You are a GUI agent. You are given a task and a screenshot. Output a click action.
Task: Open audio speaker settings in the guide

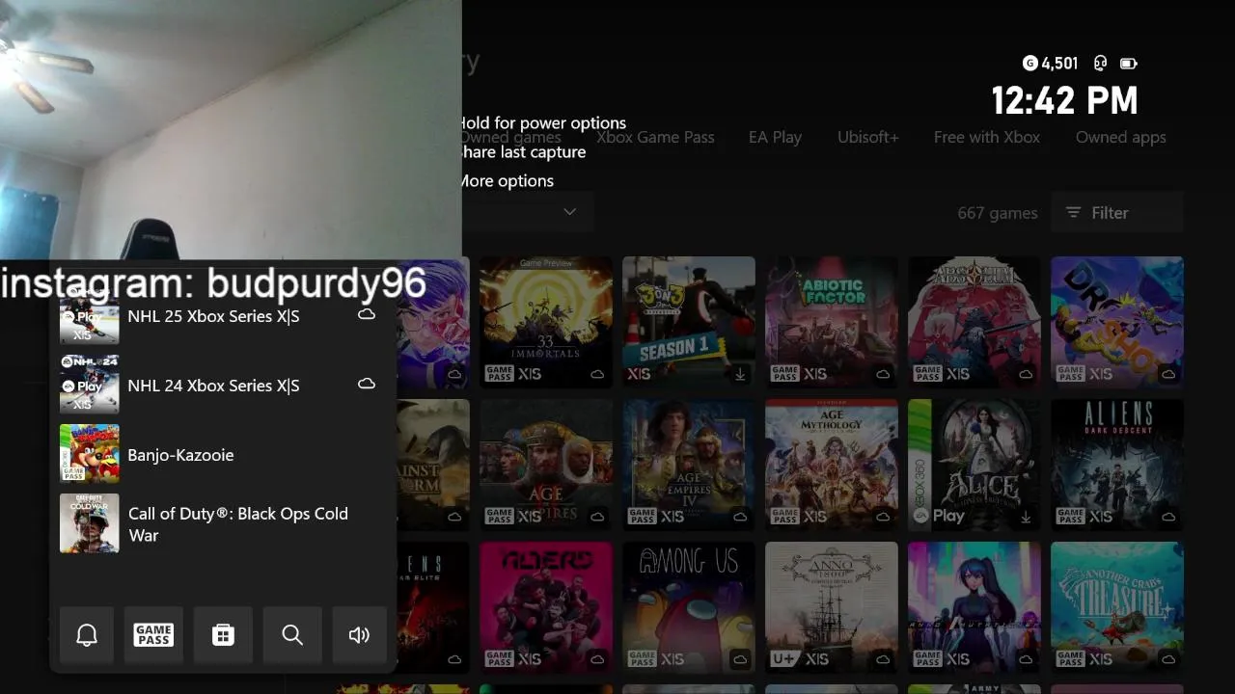pyautogui.click(x=359, y=634)
